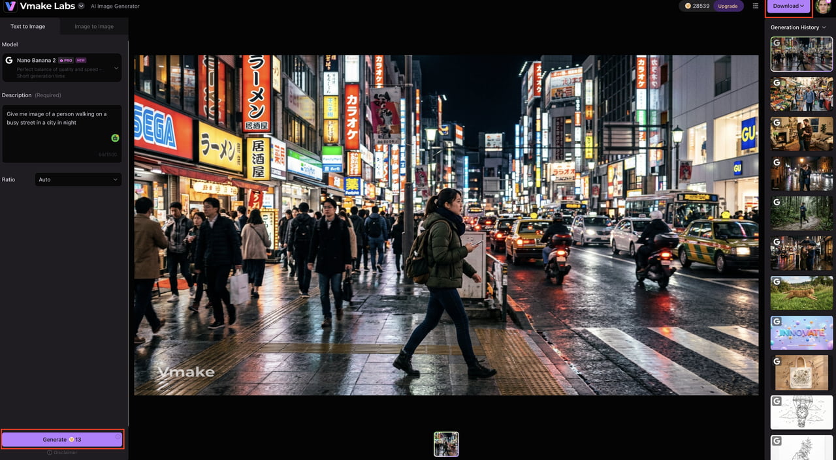Click the small result thumbnail below the preview
This screenshot has width=836, height=460.
(x=446, y=444)
